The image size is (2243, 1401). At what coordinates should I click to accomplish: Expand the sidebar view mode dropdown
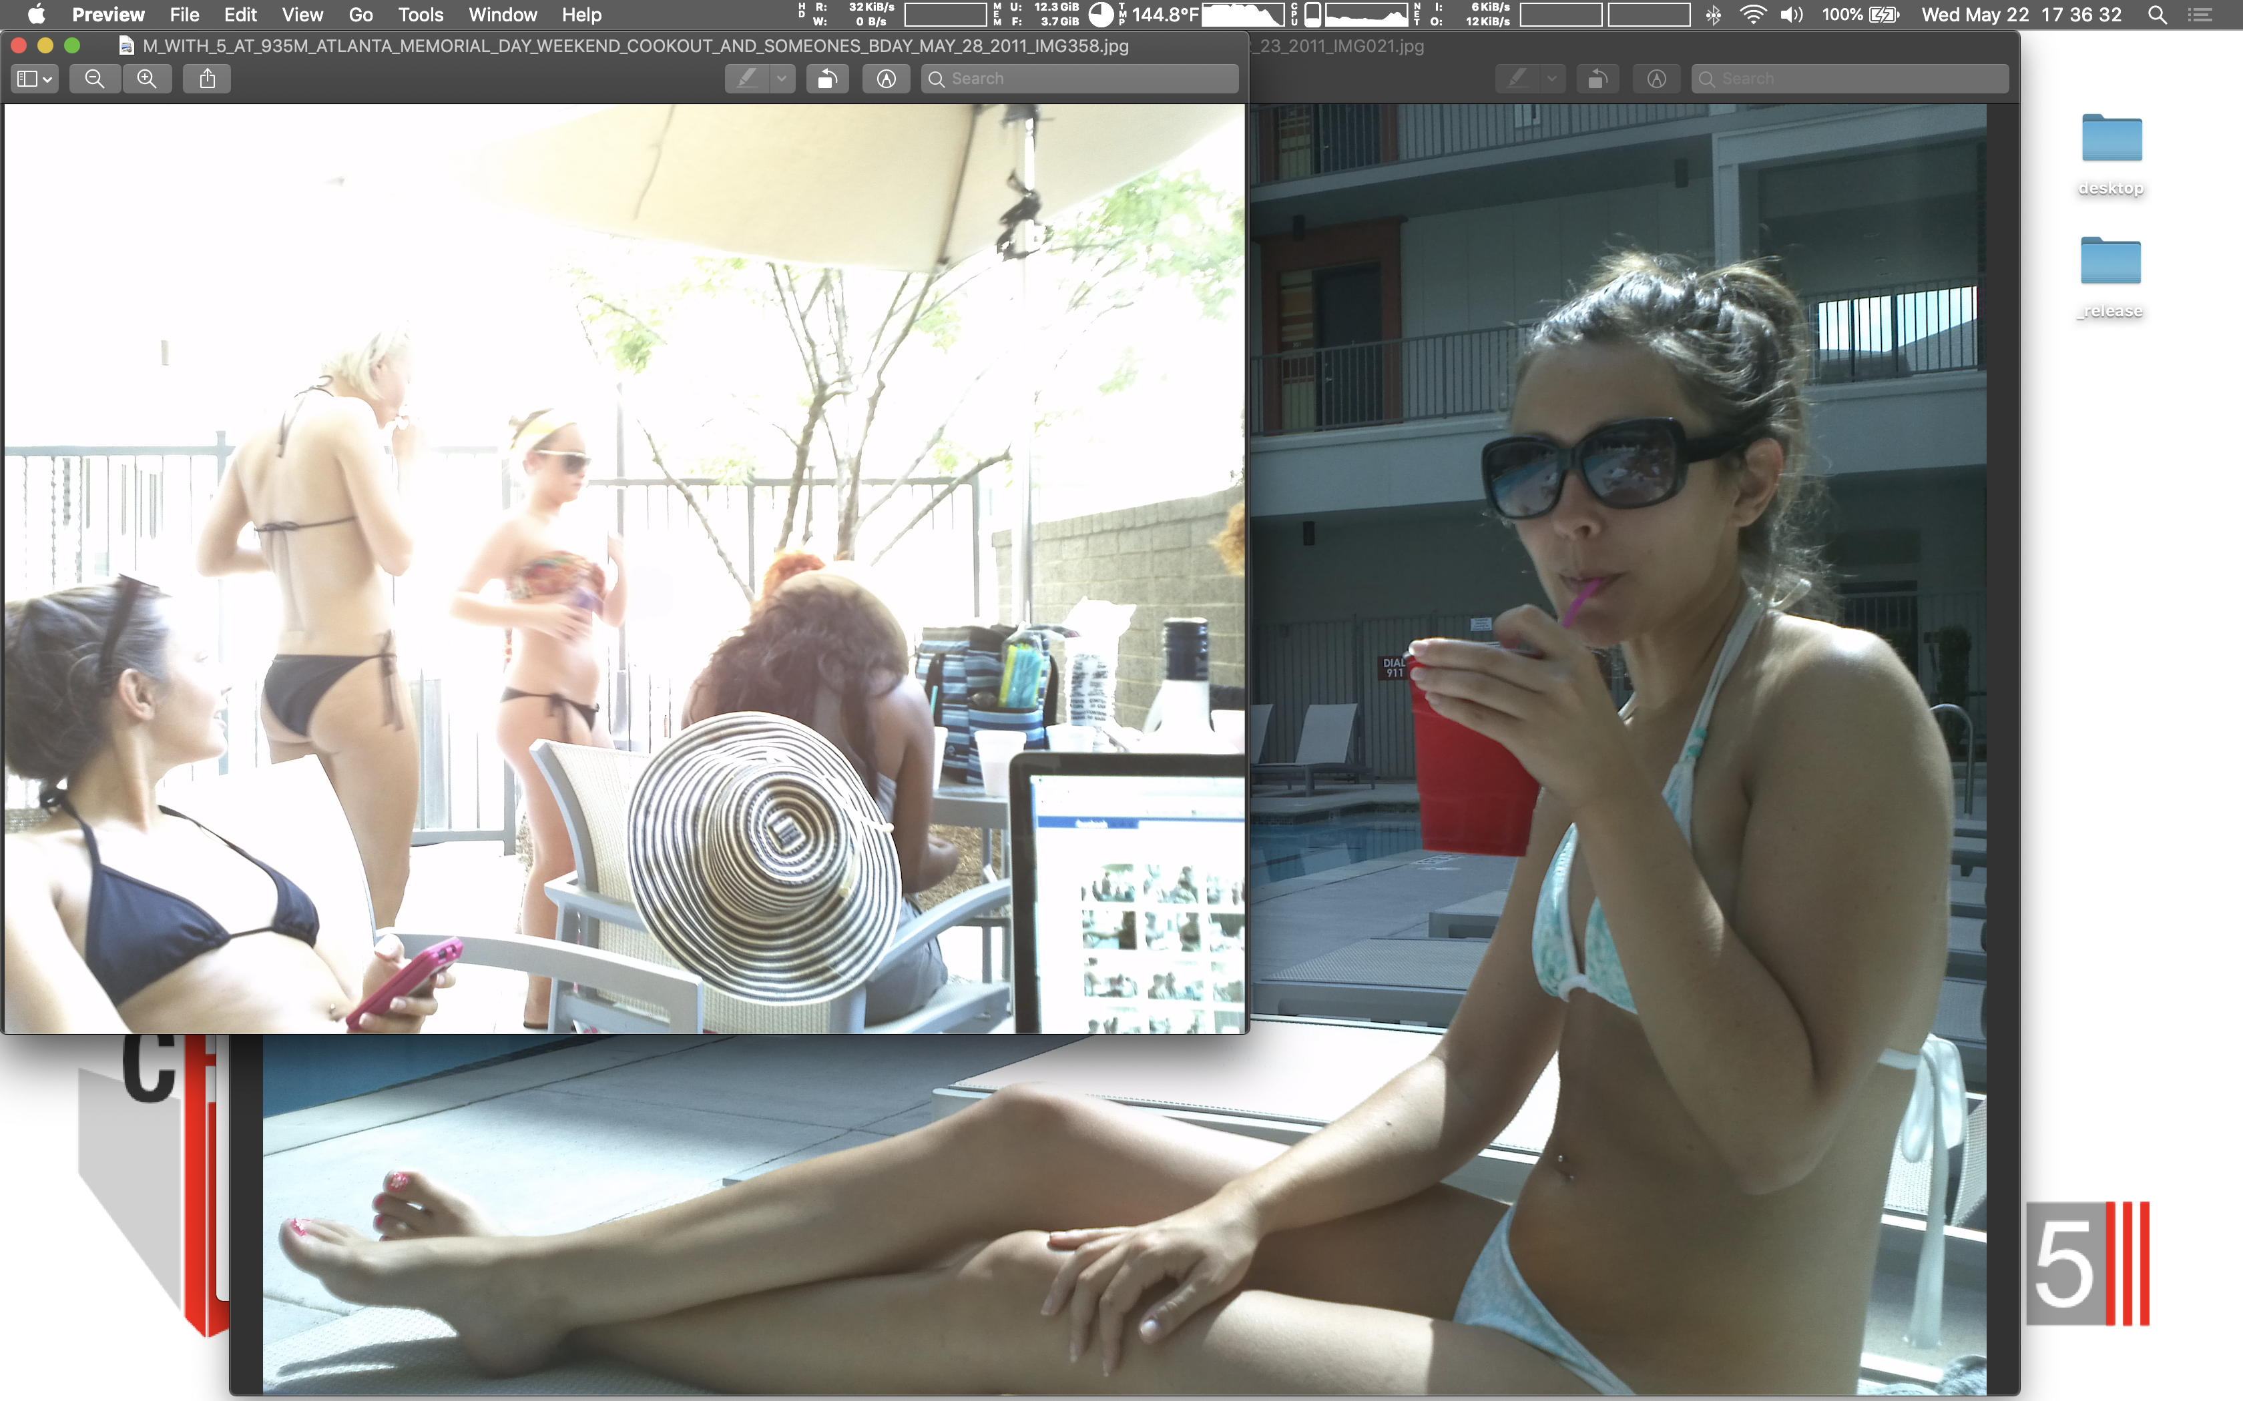click(x=35, y=79)
